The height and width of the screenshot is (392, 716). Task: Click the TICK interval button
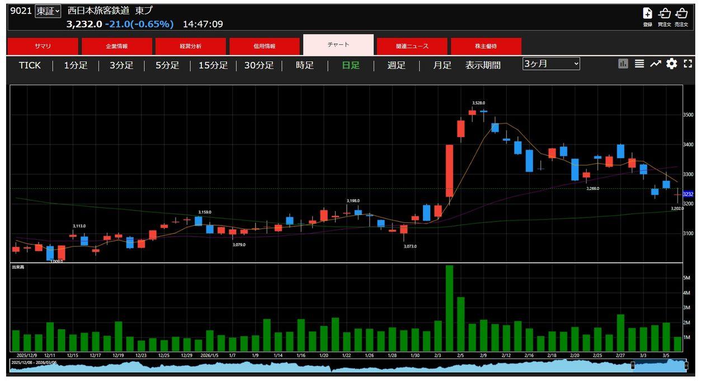[x=30, y=66]
